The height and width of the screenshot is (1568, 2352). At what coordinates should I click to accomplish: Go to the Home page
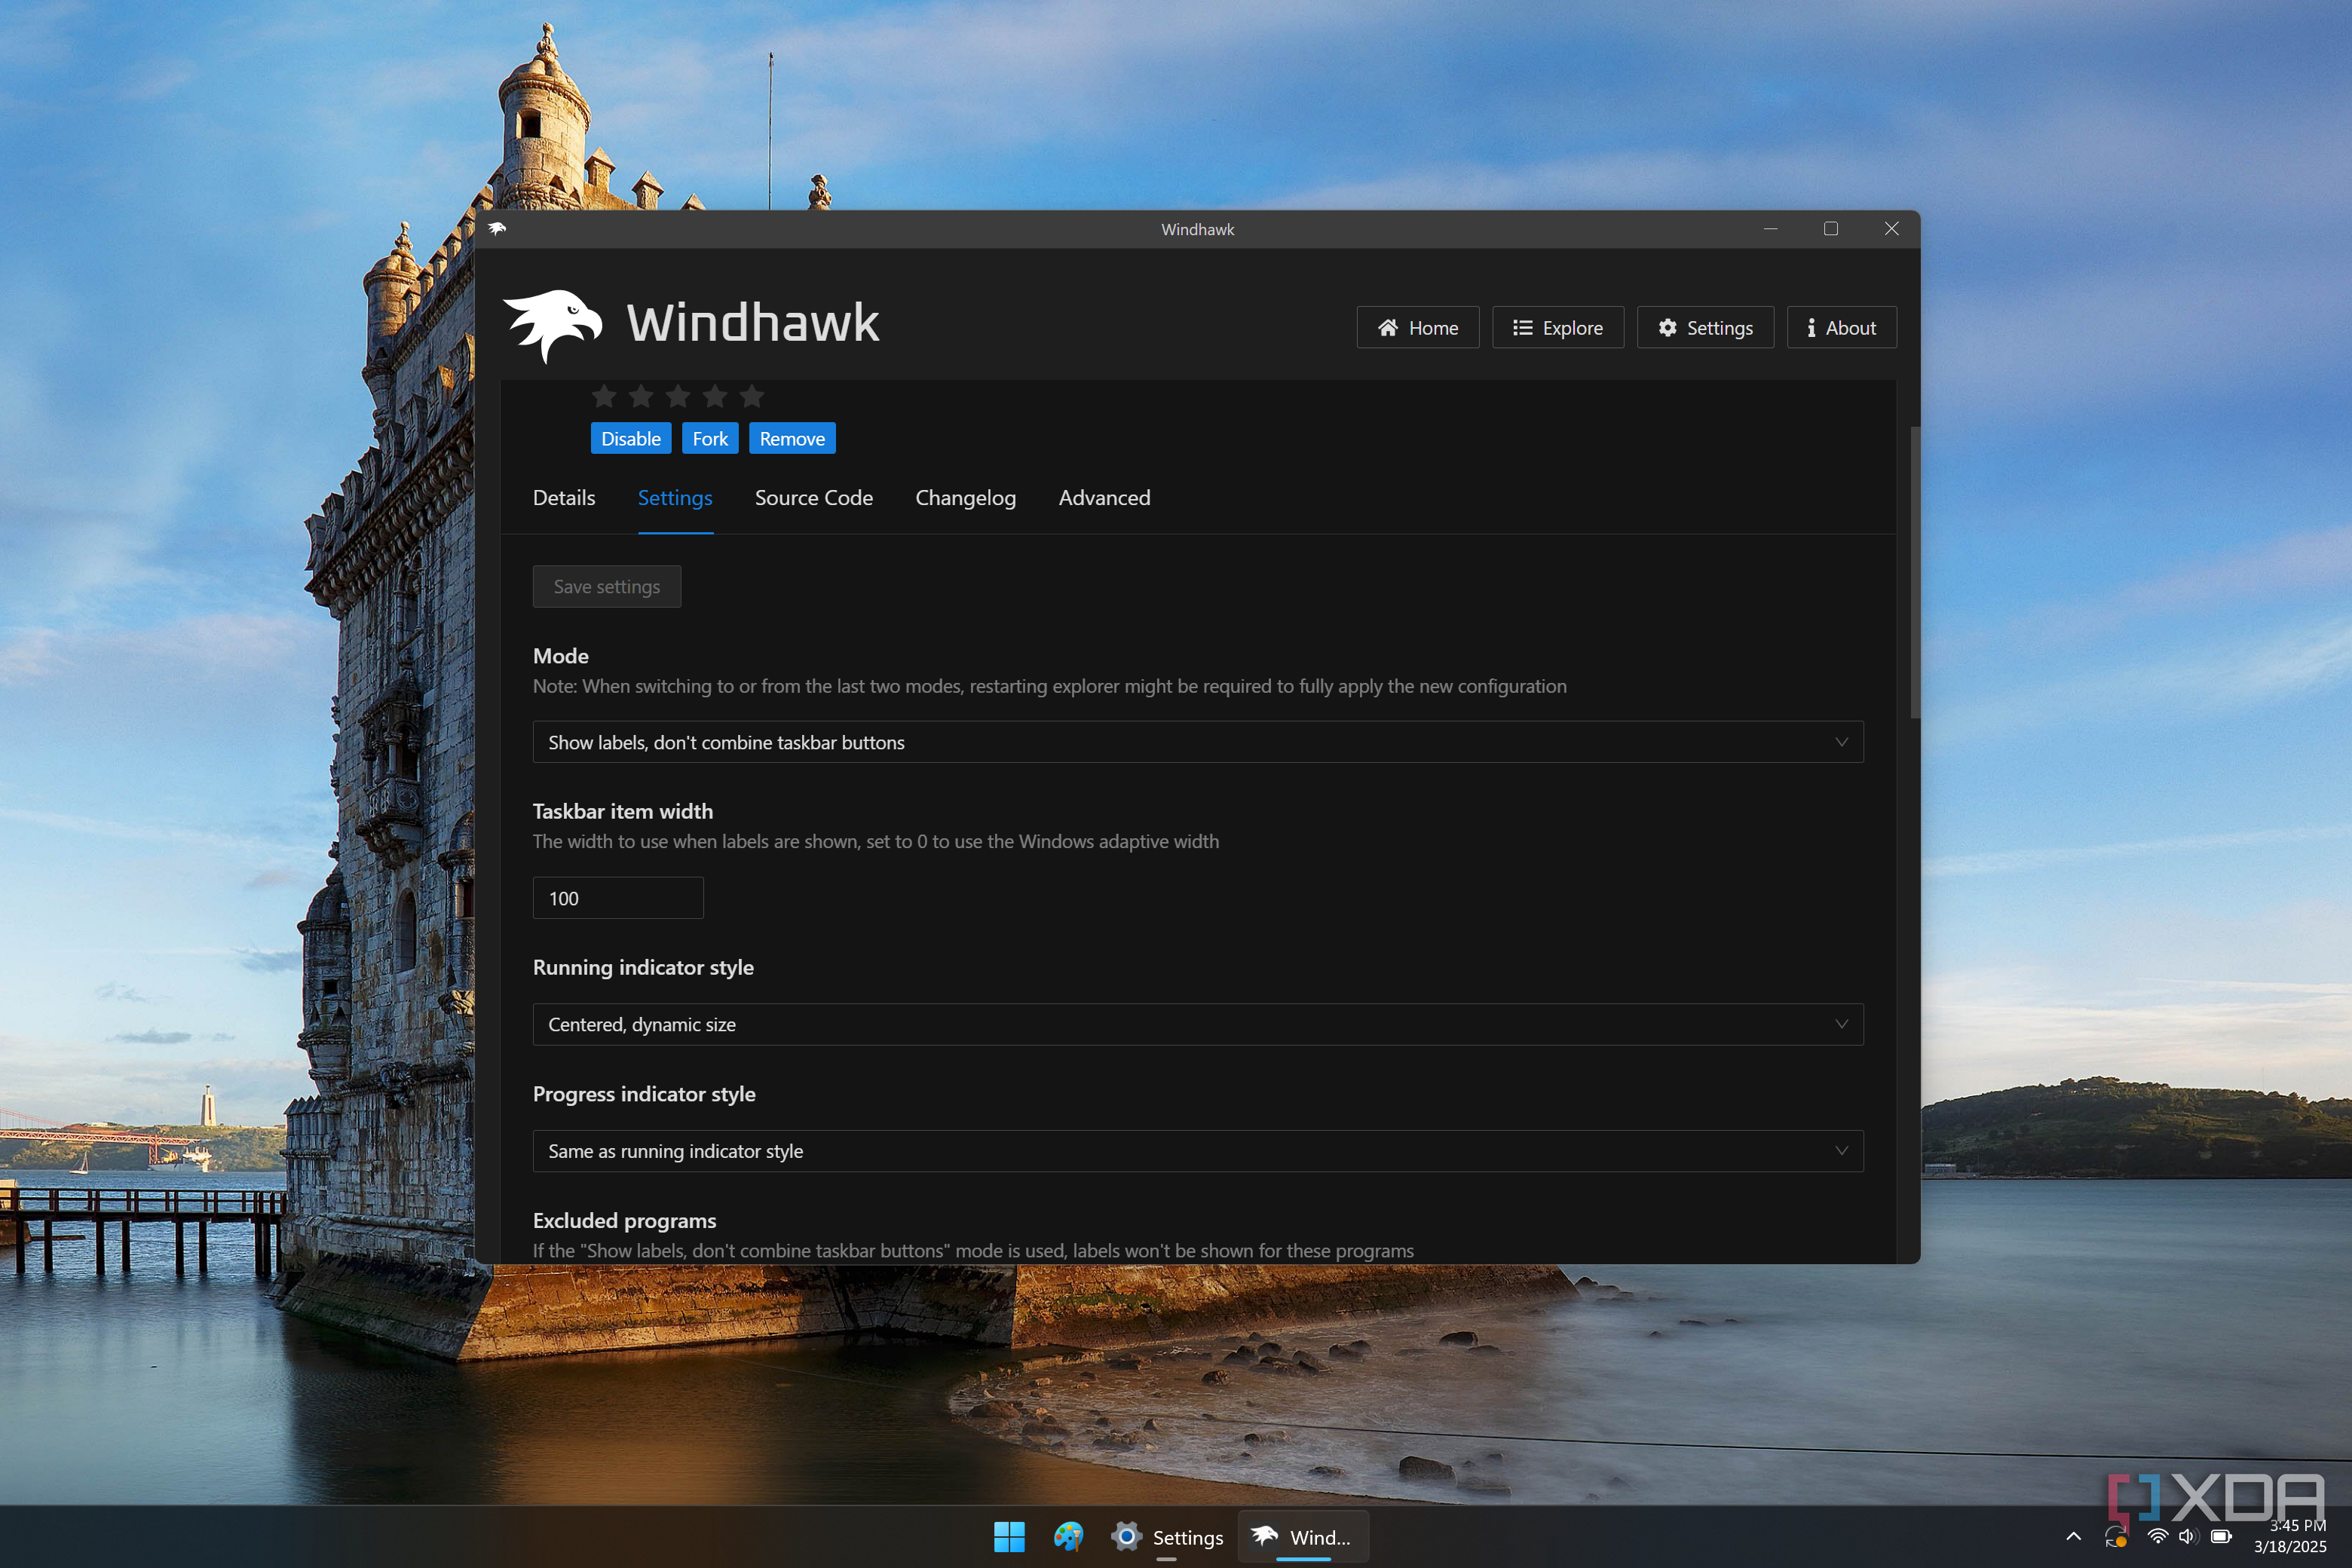(x=1417, y=327)
